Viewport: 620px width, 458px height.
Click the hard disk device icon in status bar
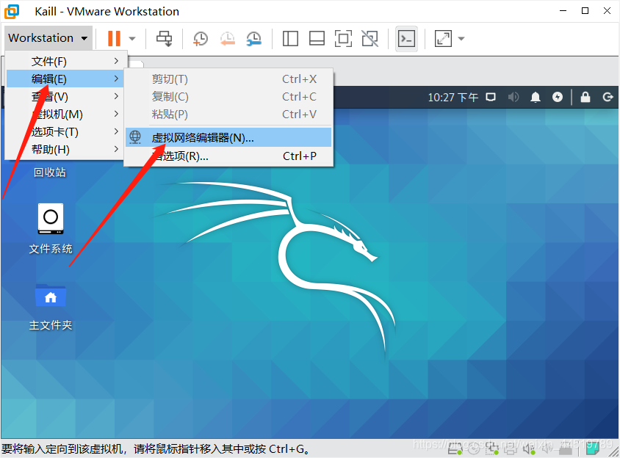pyautogui.click(x=455, y=448)
